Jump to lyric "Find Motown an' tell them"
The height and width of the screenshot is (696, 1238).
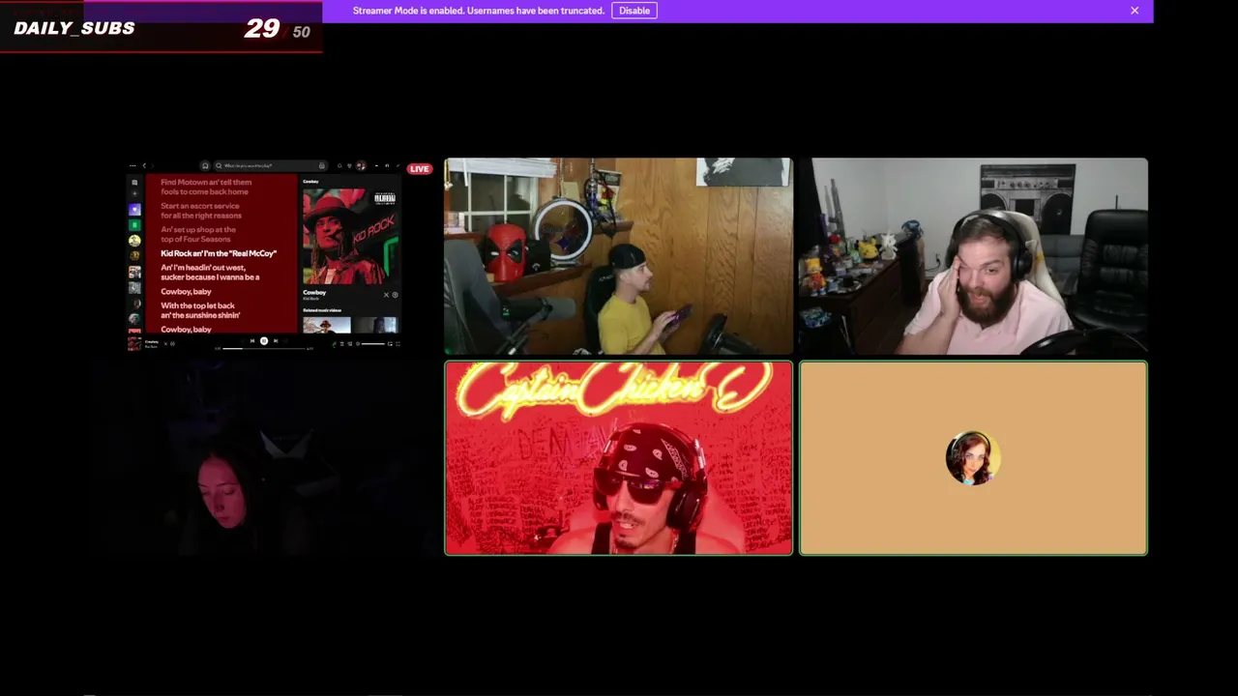206,182
